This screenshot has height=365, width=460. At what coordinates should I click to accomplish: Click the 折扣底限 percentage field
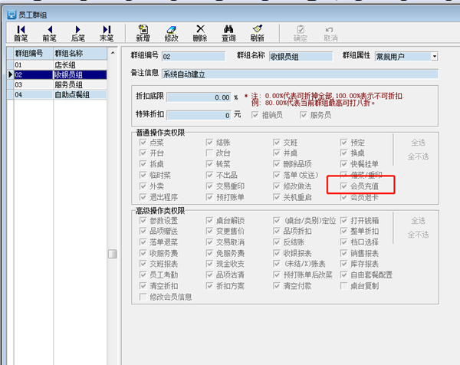[x=199, y=97]
